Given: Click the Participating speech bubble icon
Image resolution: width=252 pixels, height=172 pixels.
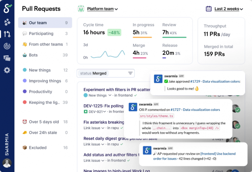Looking at the screenshot, I should 24,33.
